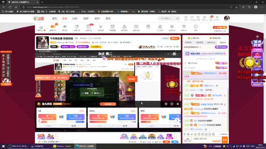266x149 pixels.
Task: Focus the Douyu site search field
Action: (x=167, y=19)
